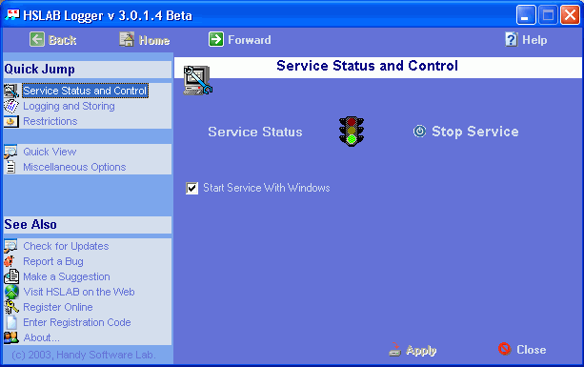The height and width of the screenshot is (367, 584).
Task: Click the Miscellaneous Options document icon
Action: click(10, 167)
